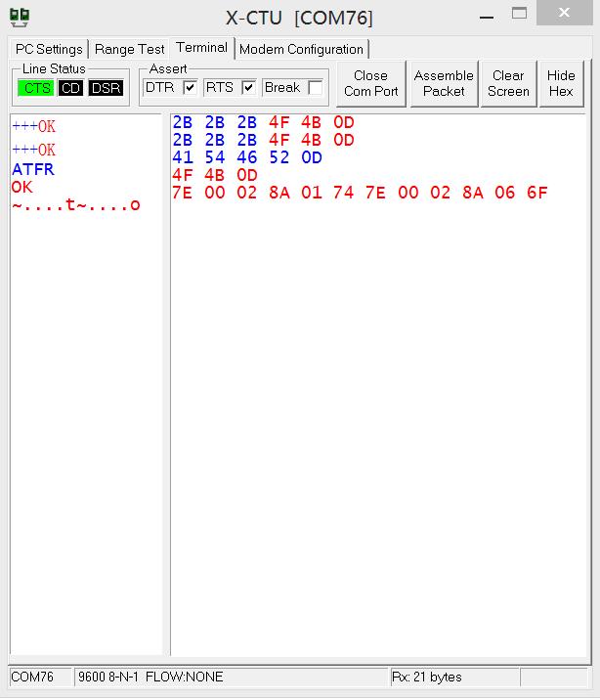Viewport: 600px width, 700px height.
Task: Minimize the X-CTU window
Action: [487, 16]
